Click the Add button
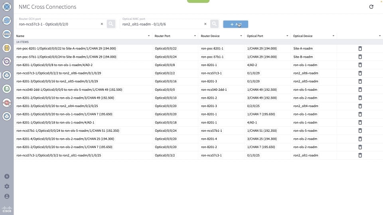The image size is (383, 215). [x=235, y=24]
